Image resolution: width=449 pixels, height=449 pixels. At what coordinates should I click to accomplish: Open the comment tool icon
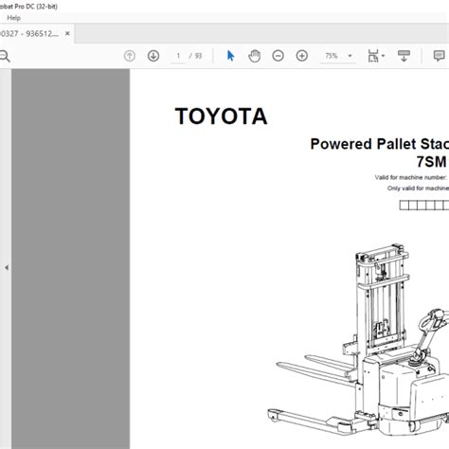click(x=439, y=56)
